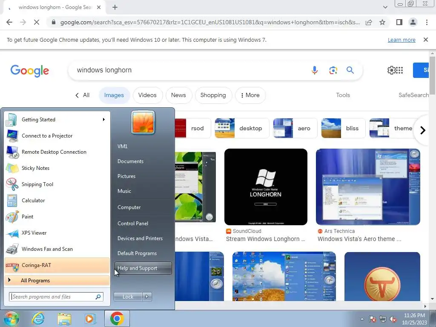436x327 pixels.
Task: Click the user account picture
Action: [x=143, y=122]
